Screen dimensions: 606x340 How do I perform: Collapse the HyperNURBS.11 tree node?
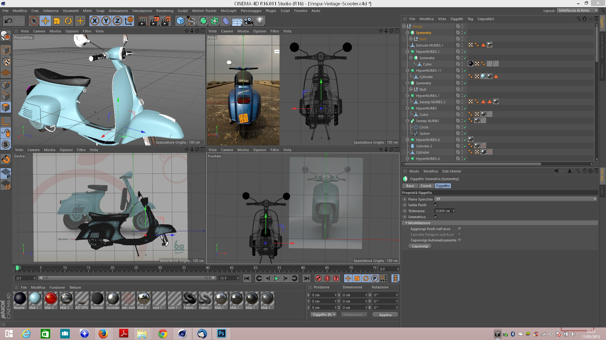[407, 71]
